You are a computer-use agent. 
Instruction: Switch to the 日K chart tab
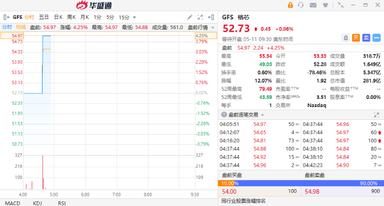point(58,17)
